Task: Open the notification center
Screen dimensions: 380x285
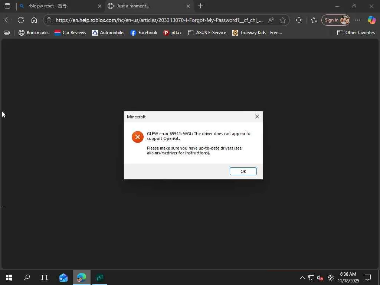Action: [x=368, y=278]
